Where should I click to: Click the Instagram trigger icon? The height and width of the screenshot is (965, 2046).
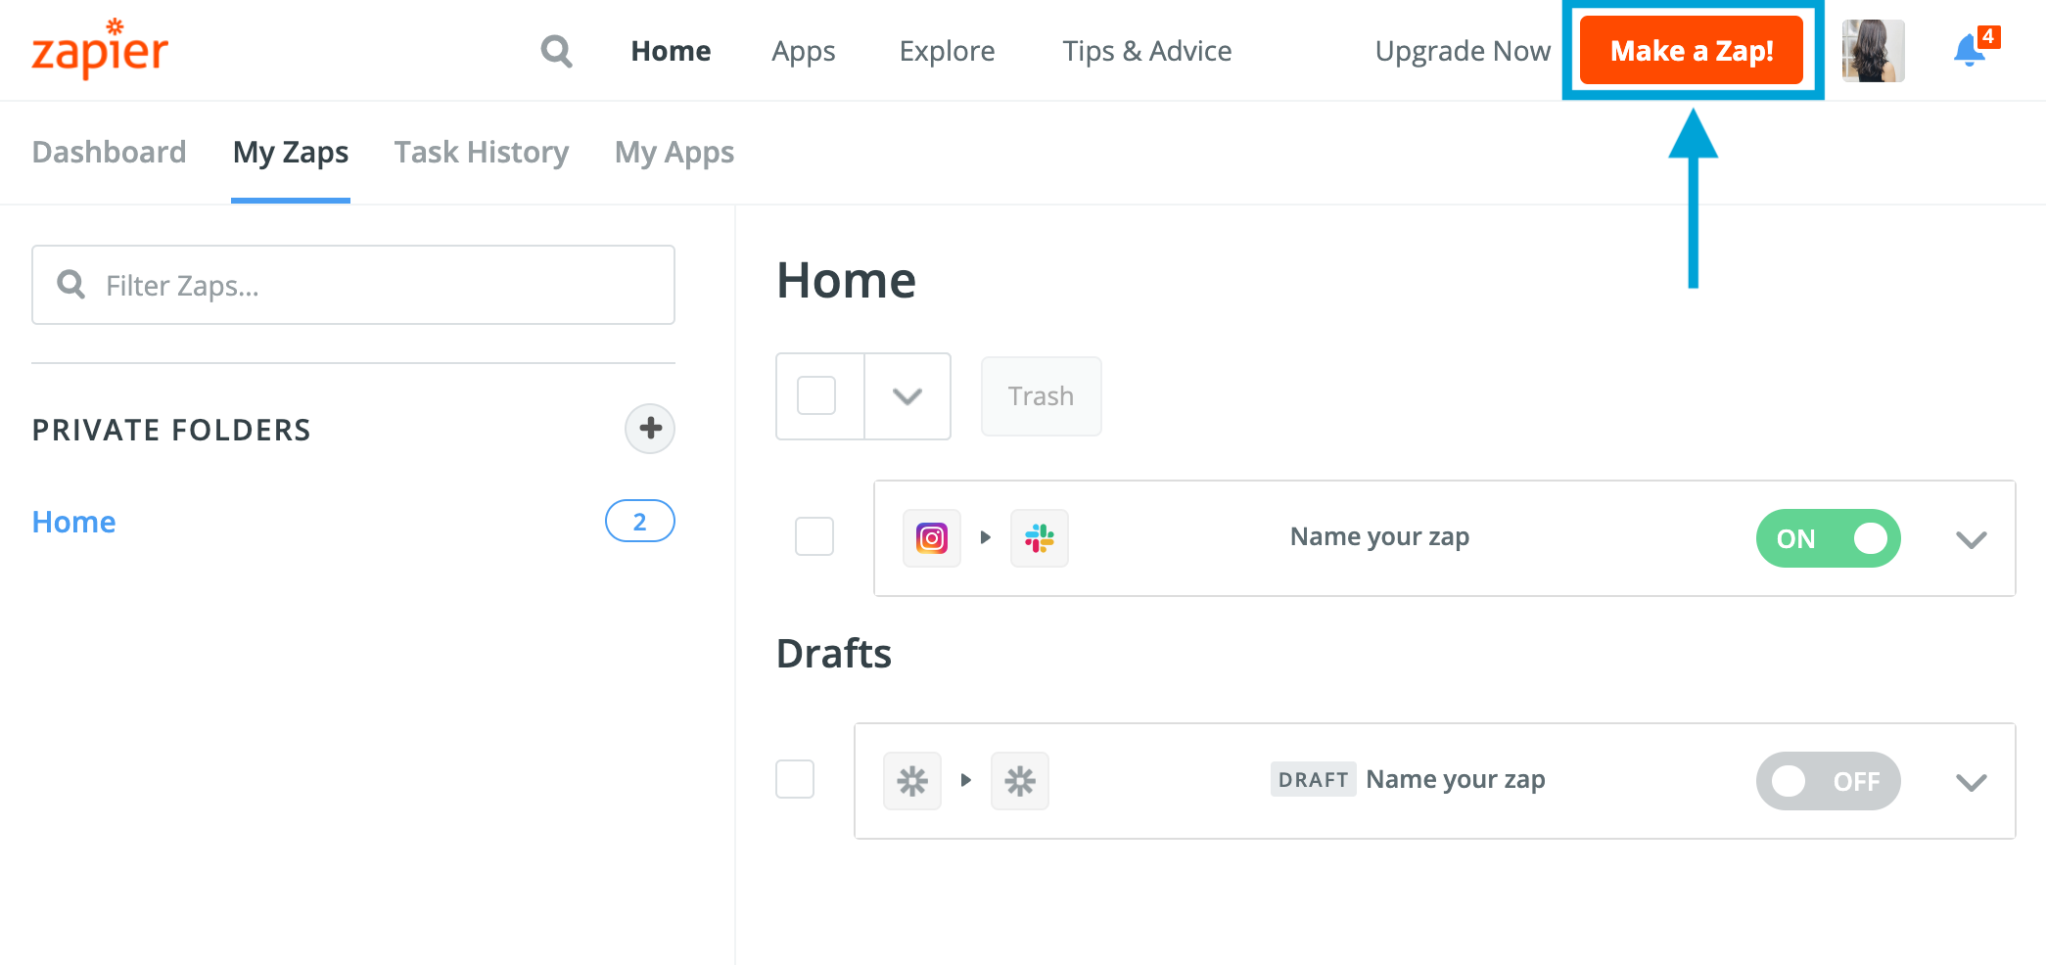[x=932, y=538]
